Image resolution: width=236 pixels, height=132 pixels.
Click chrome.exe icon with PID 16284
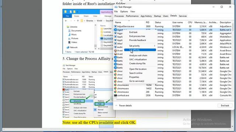[115, 85]
